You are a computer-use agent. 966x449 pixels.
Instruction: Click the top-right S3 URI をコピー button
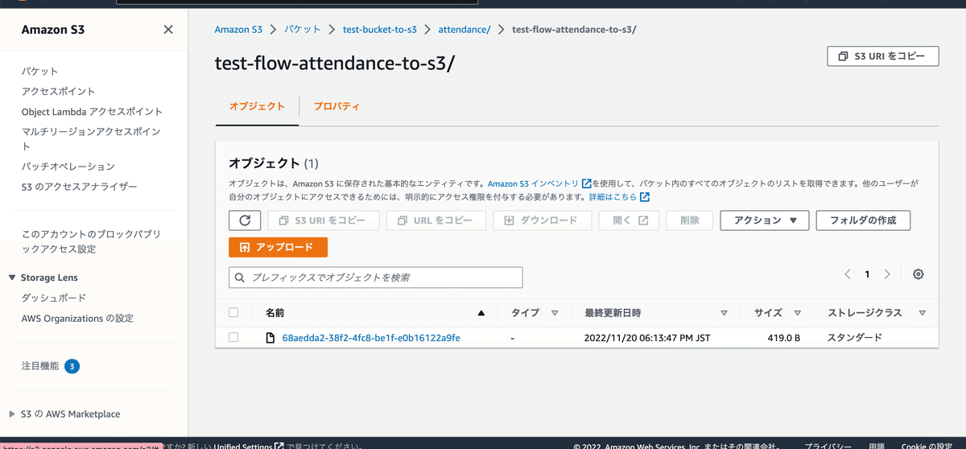click(882, 56)
